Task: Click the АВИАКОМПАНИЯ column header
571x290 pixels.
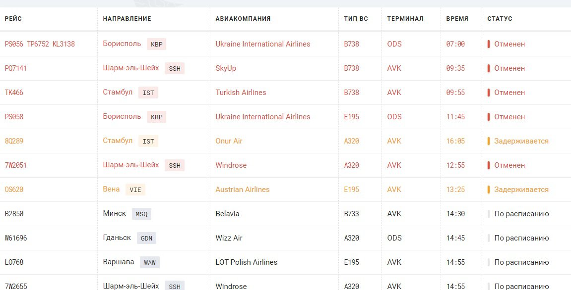Action: tap(243, 18)
